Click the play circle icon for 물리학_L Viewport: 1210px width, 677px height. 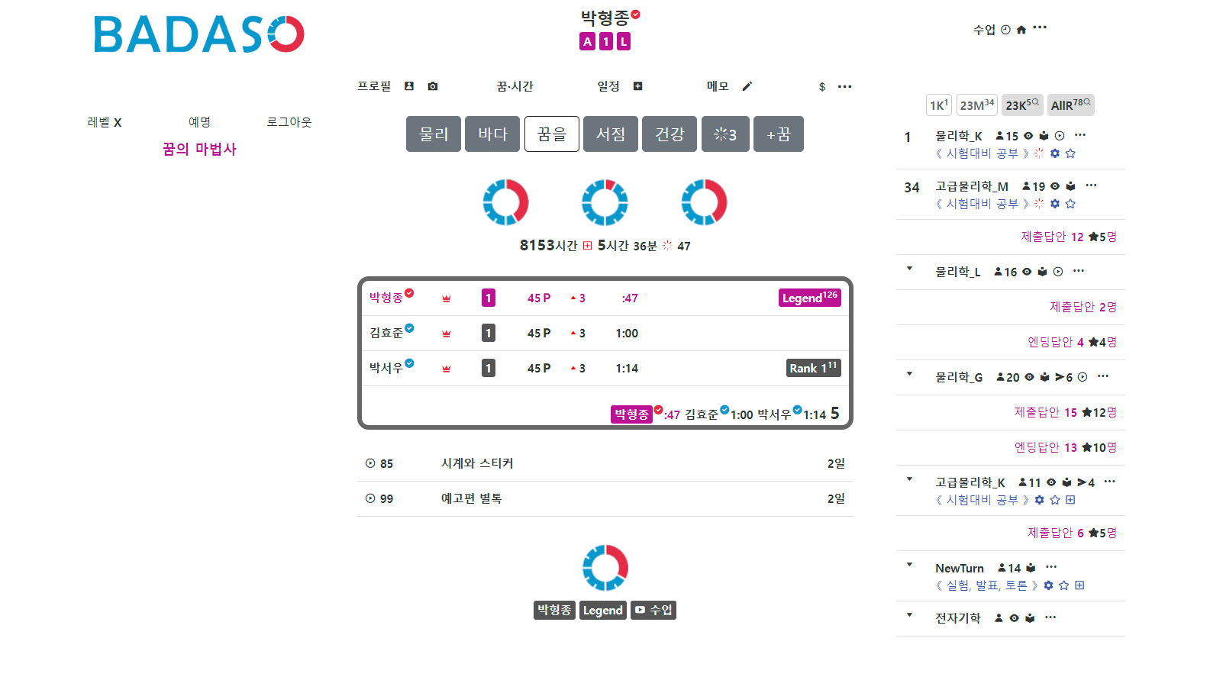(x=1058, y=272)
